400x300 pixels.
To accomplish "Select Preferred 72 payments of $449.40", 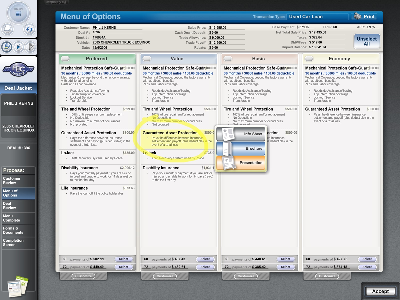I will [x=124, y=267].
